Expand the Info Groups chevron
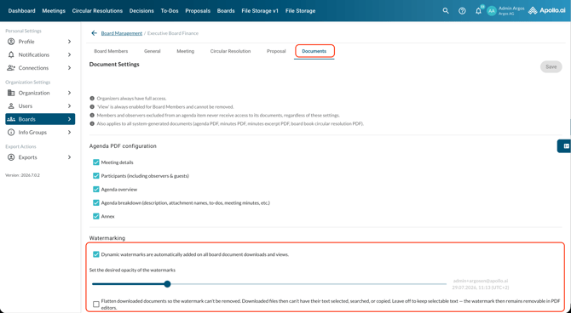The image size is (571, 313). coord(69,133)
